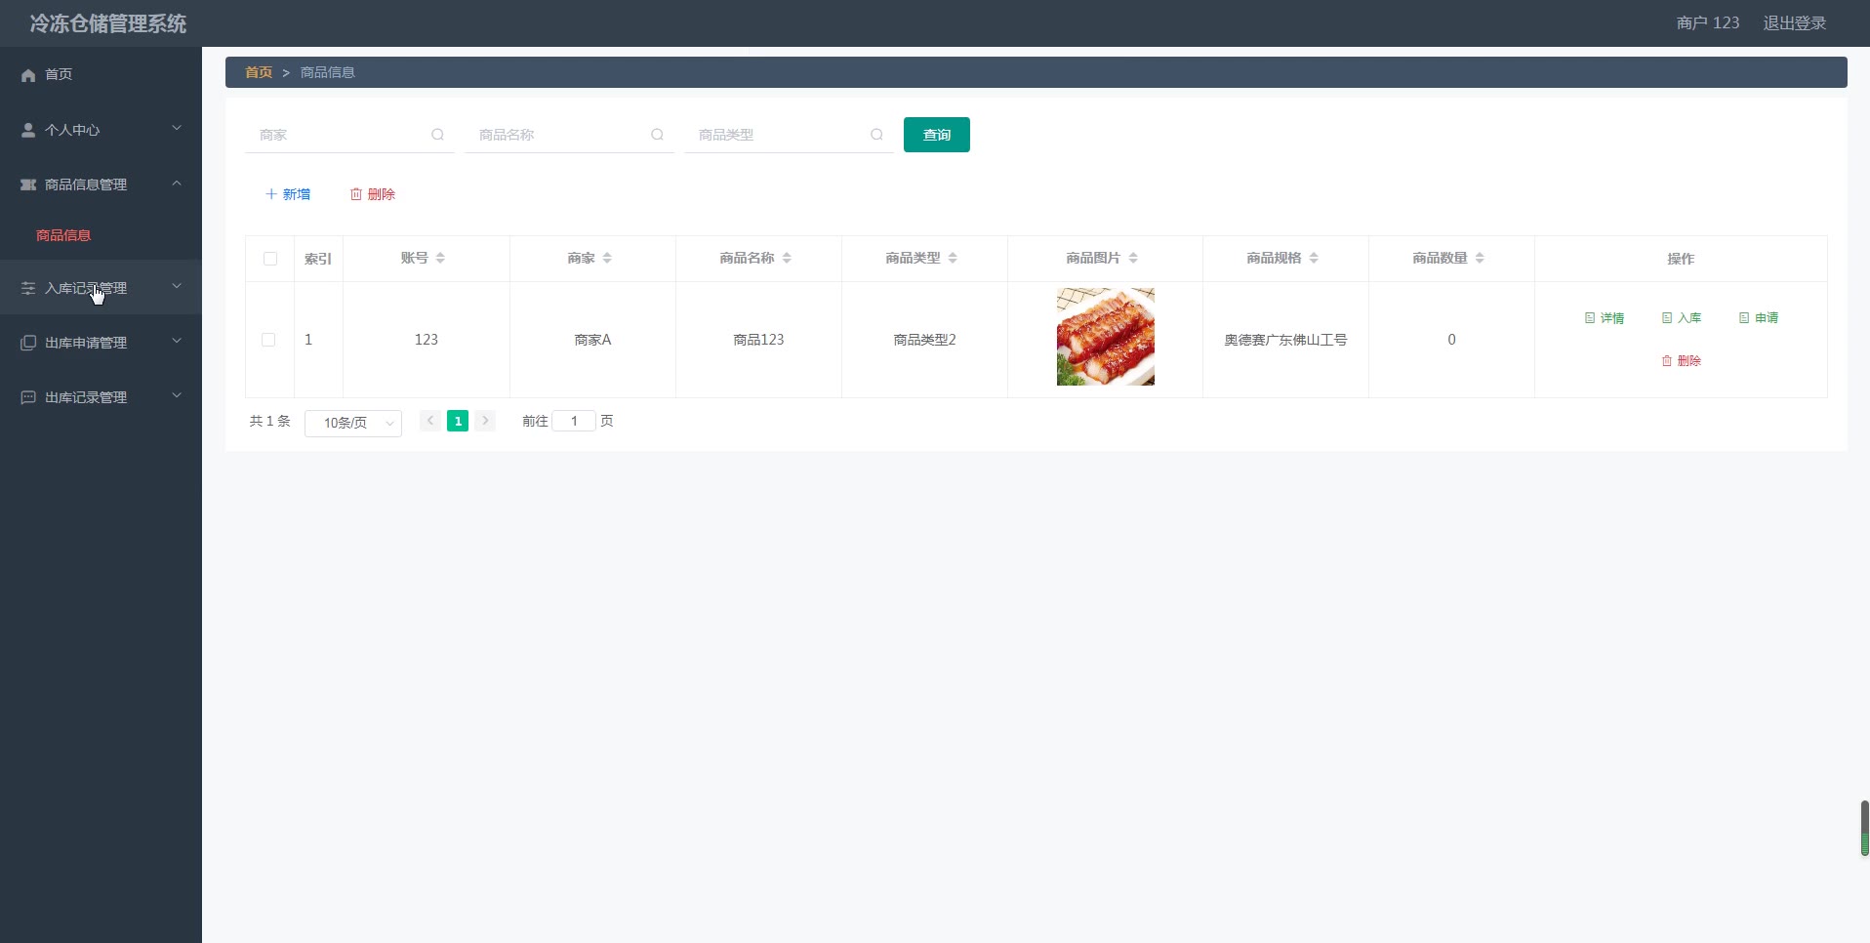
Task: Click search icon in 商家 field
Action: [x=438, y=135]
